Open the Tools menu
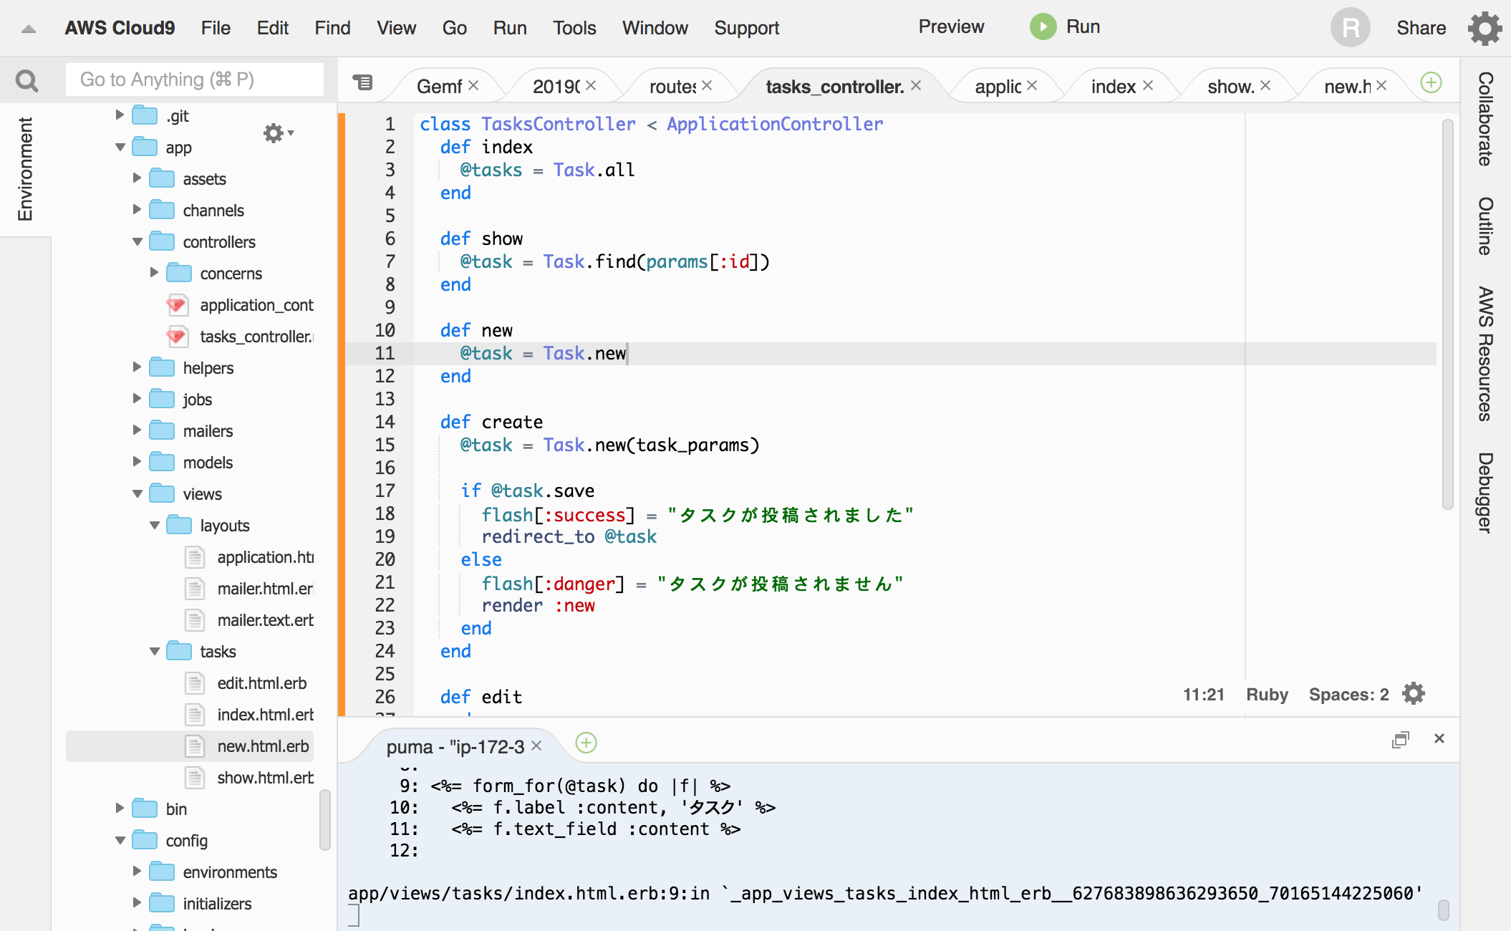 [x=574, y=28]
